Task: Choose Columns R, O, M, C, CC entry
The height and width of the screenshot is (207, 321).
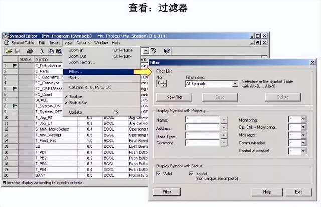Action: 102,87
